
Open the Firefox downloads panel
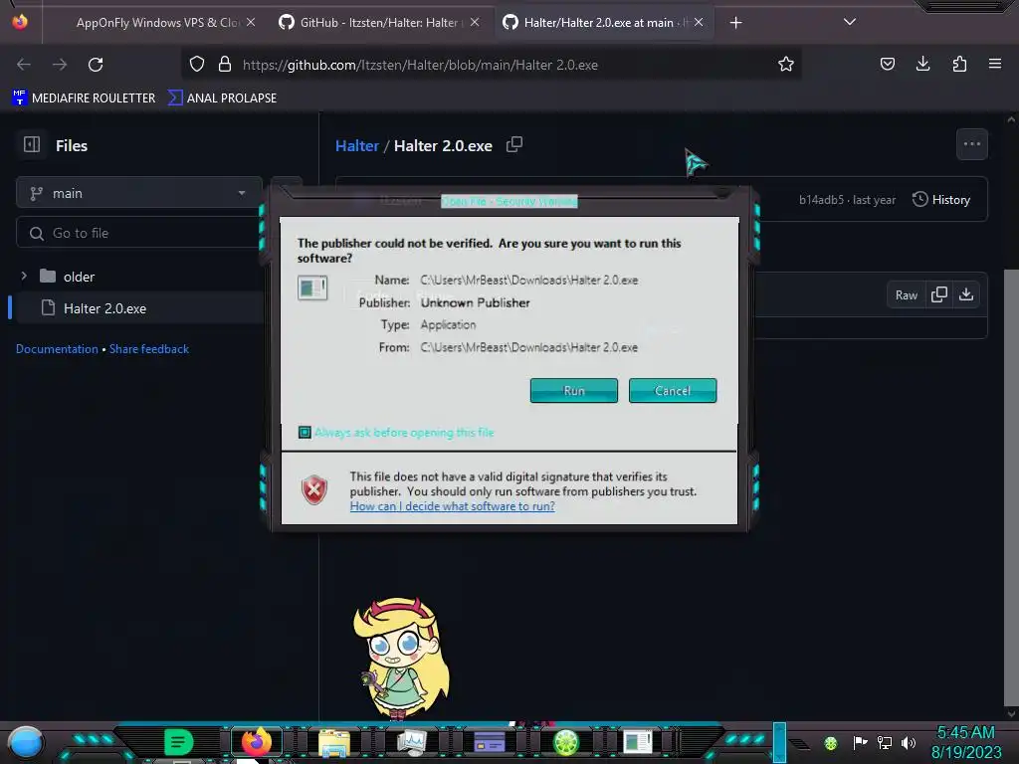[x=922, y=64]
